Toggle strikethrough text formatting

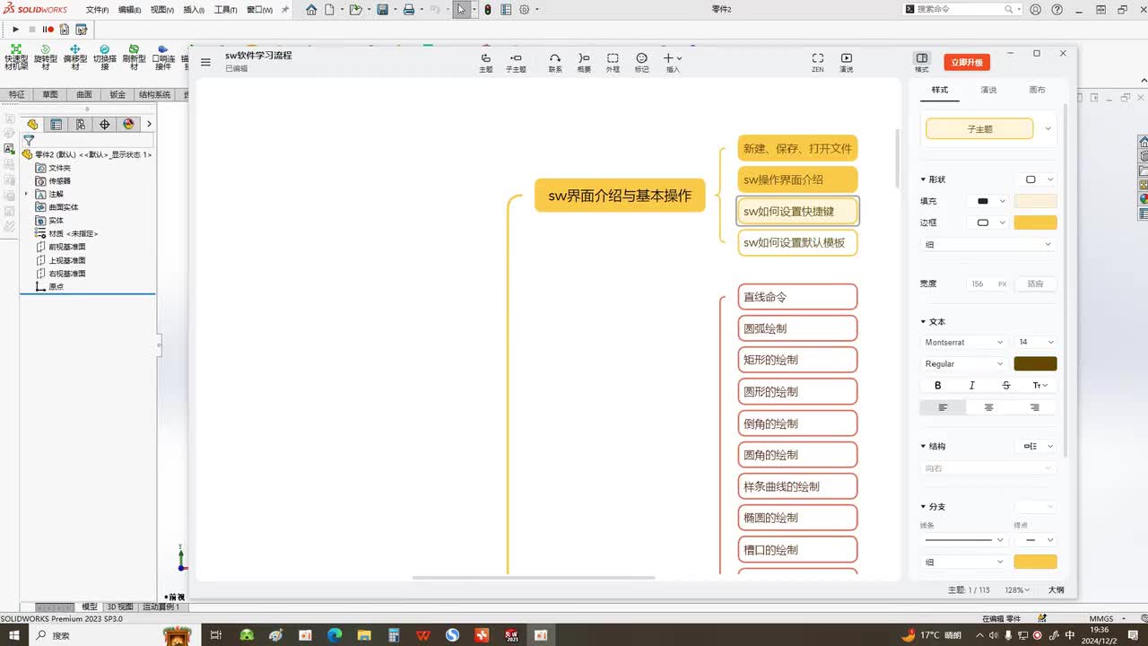pos(1005,385)
